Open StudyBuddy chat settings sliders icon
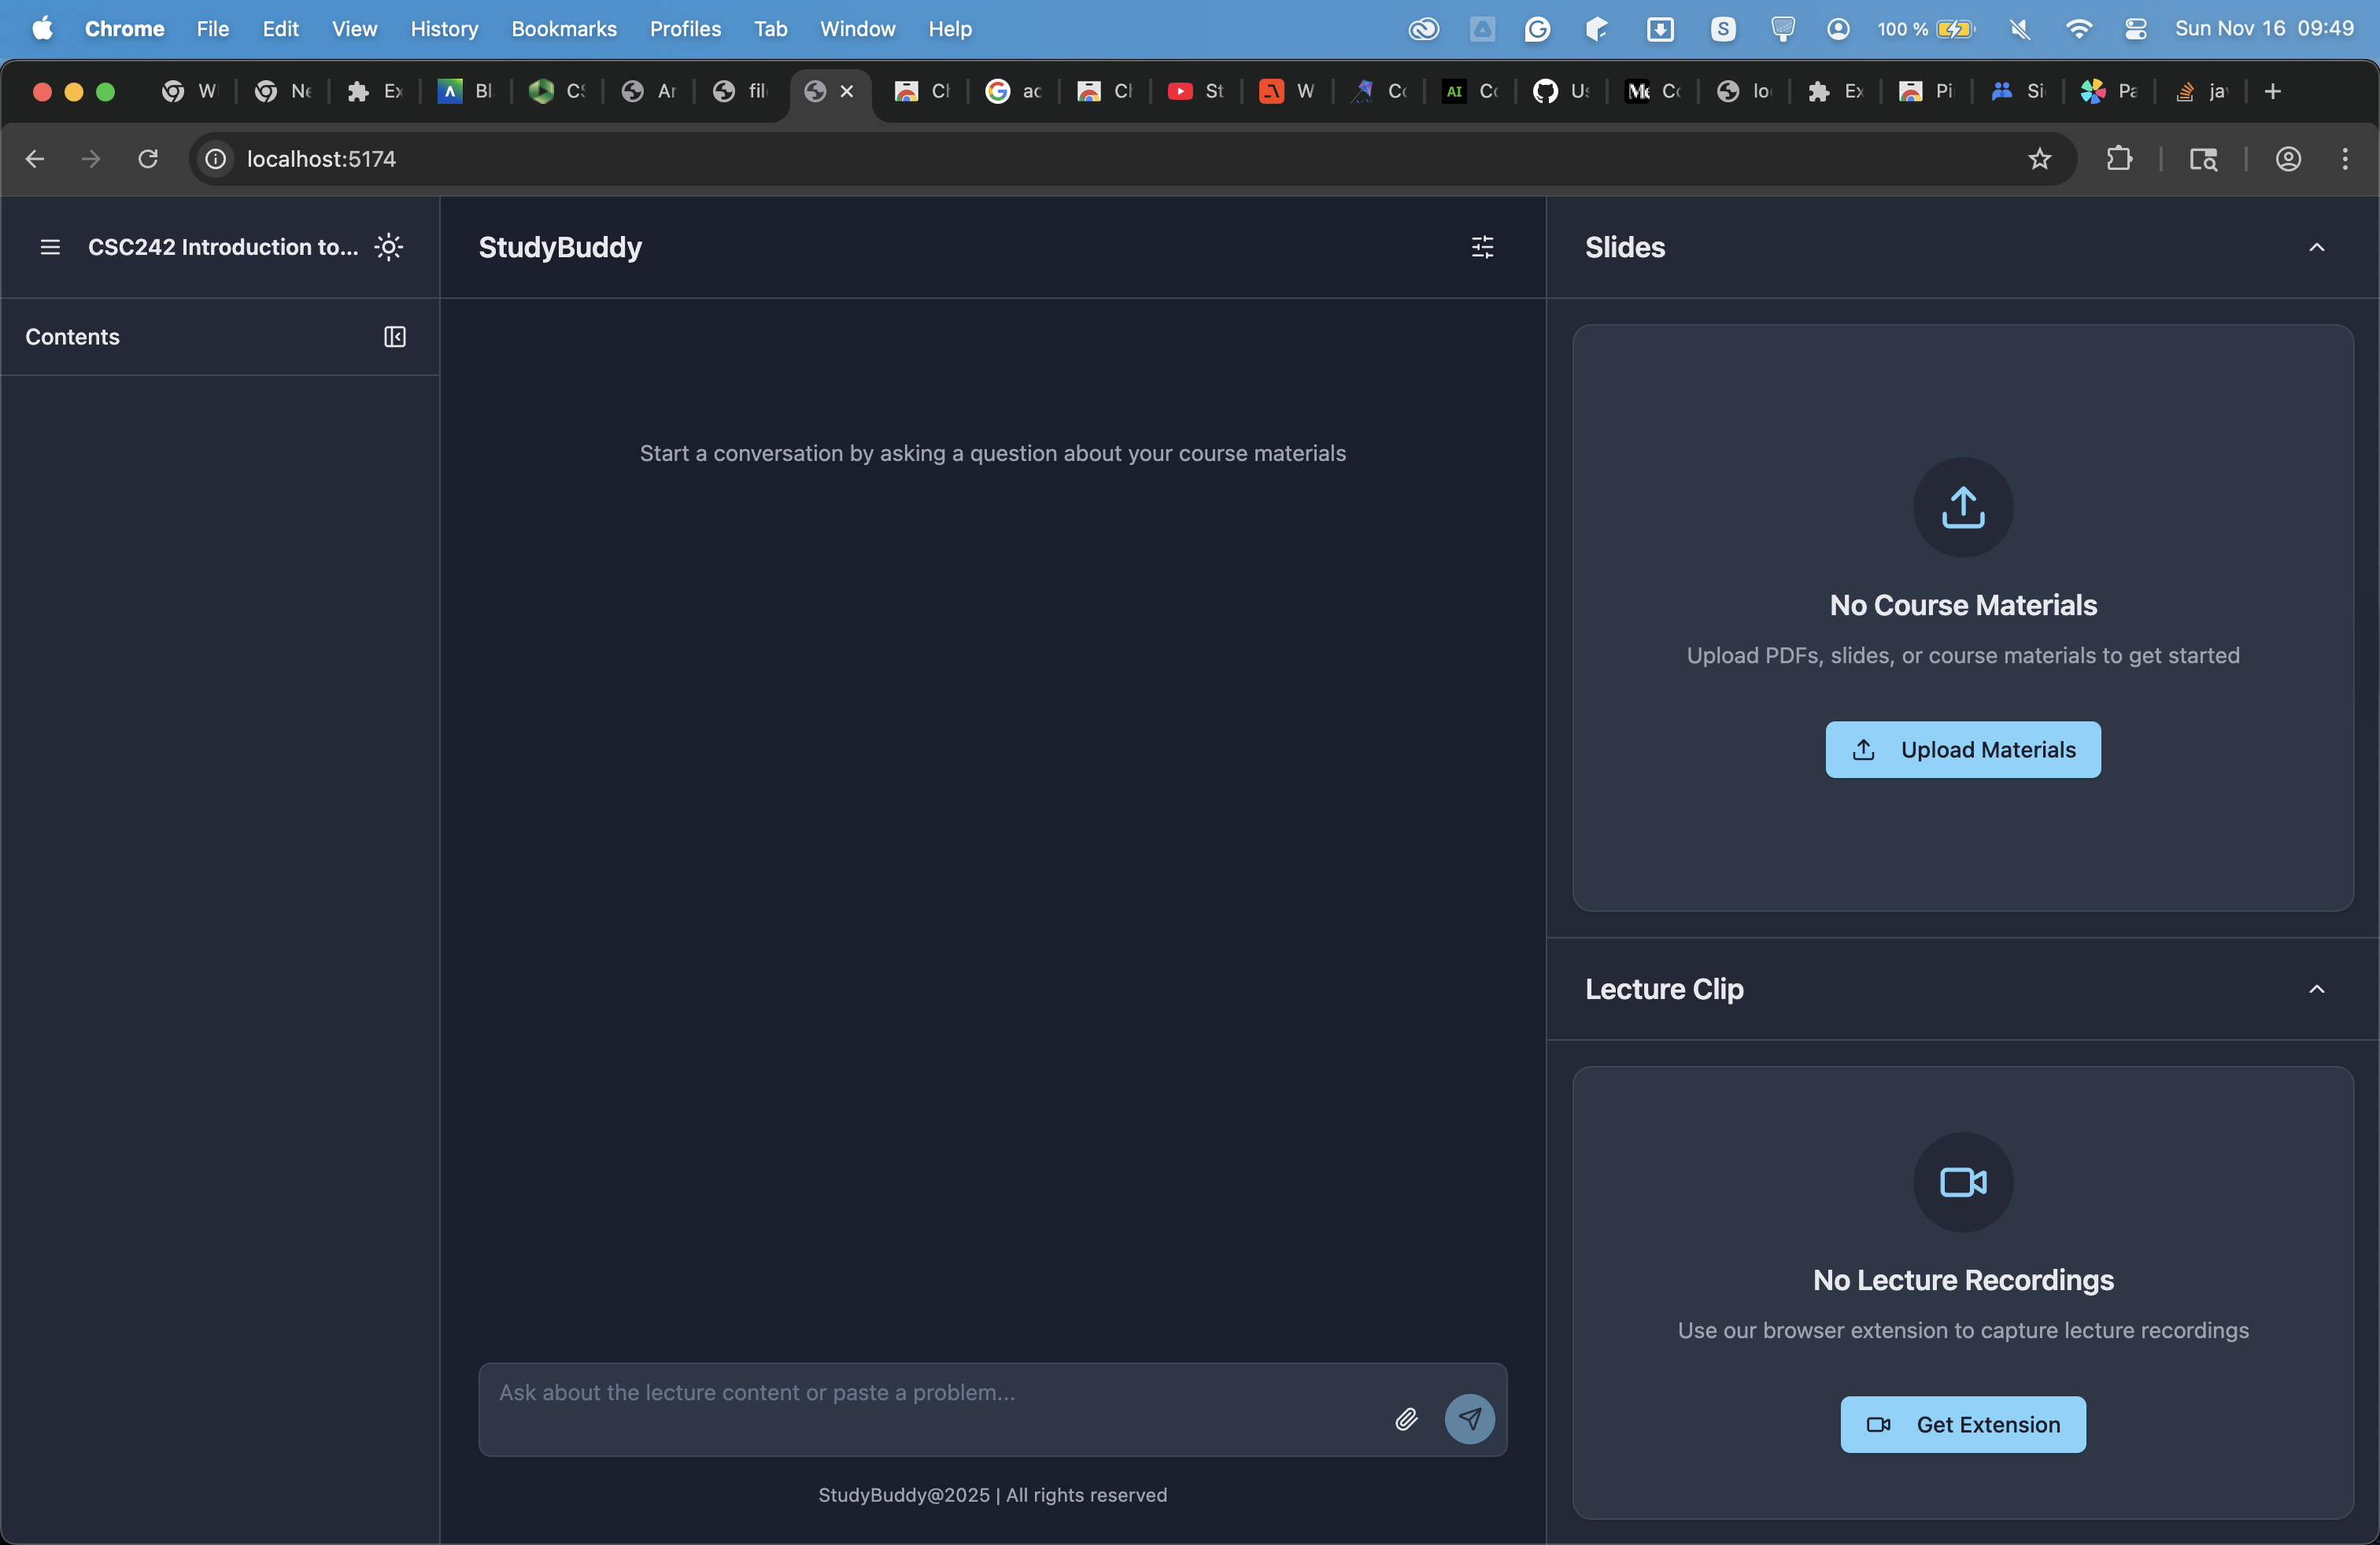Viewport: 2380px width, 1545px height. 1482,247
